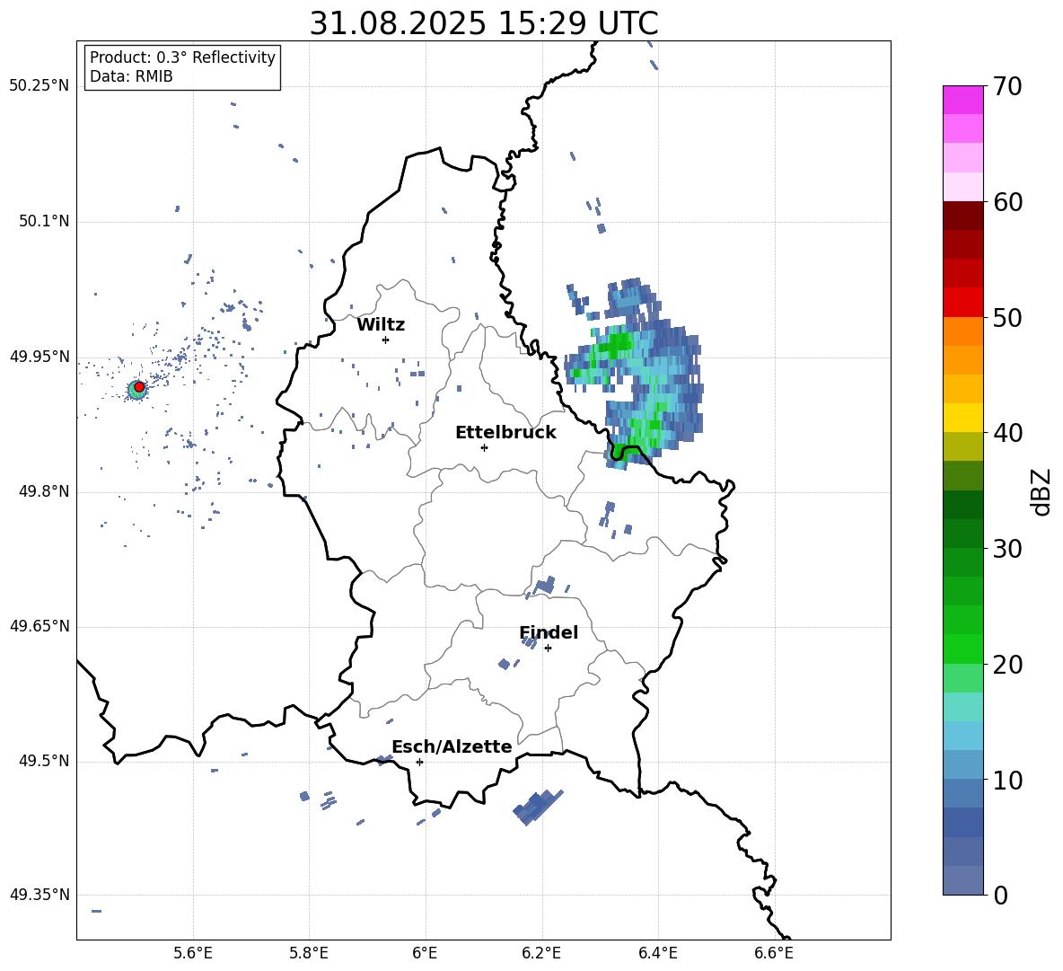
Task: Click the green high-reflectivity rain cell core
Action: [616, 345]
